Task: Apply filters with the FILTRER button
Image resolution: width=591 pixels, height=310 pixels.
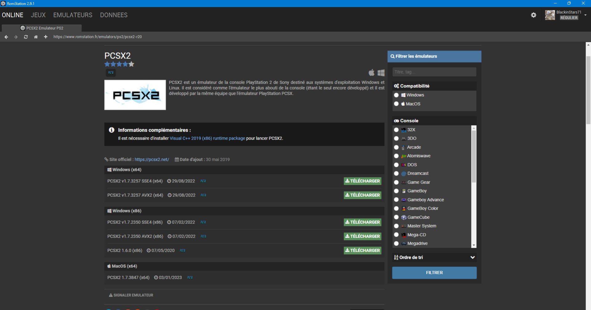Action: [434, 273]
